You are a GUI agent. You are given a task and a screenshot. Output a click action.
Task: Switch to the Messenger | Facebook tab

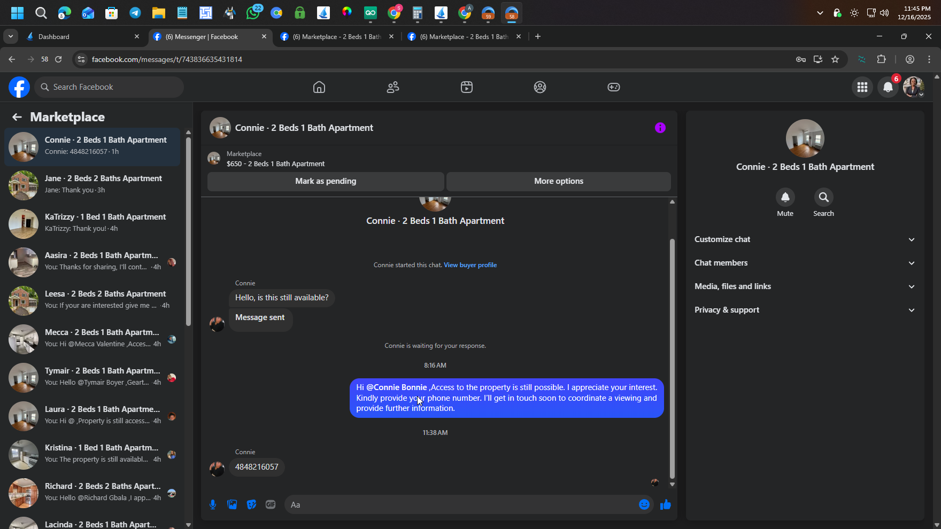click(211, 36)
